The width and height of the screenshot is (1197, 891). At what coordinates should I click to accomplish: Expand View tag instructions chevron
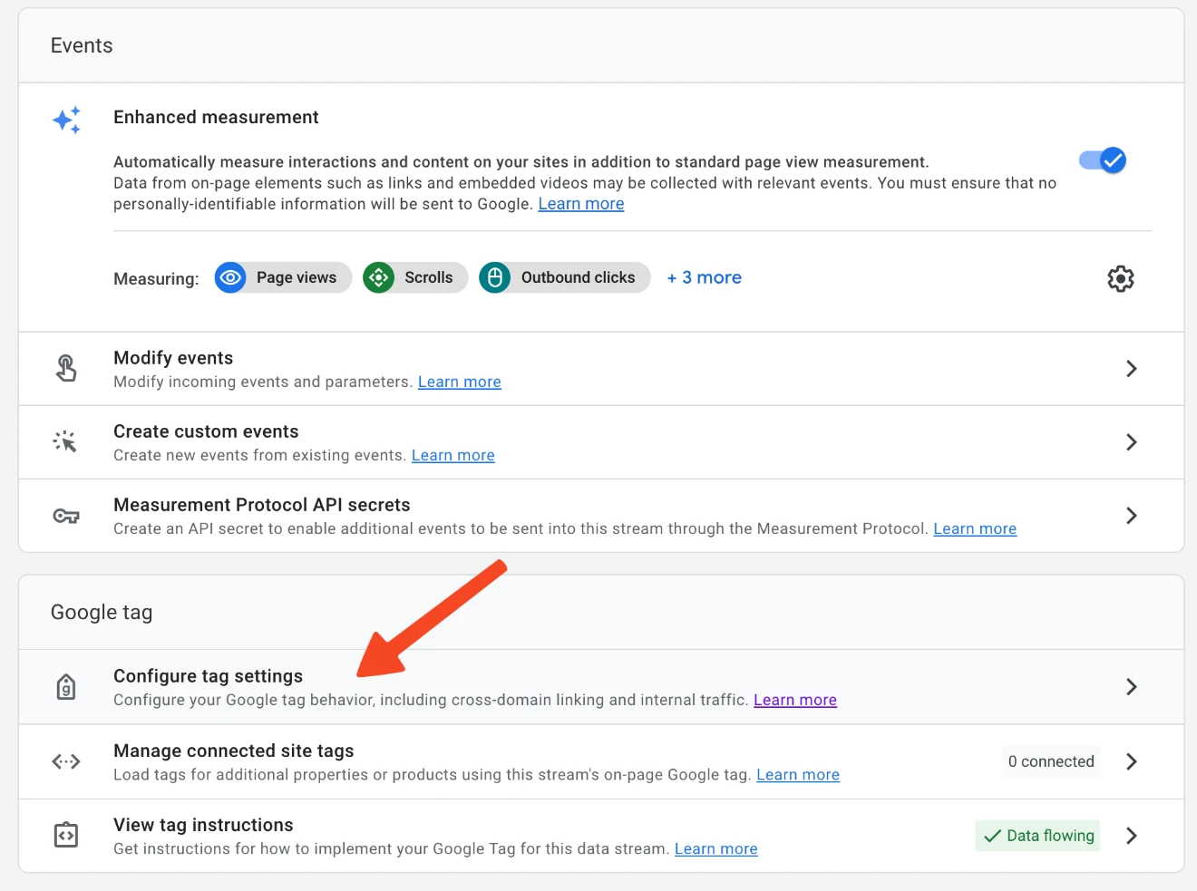click(1131, 836)
